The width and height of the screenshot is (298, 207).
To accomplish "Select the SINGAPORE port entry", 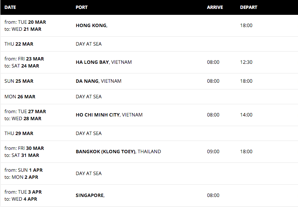I will coord(90,195).
